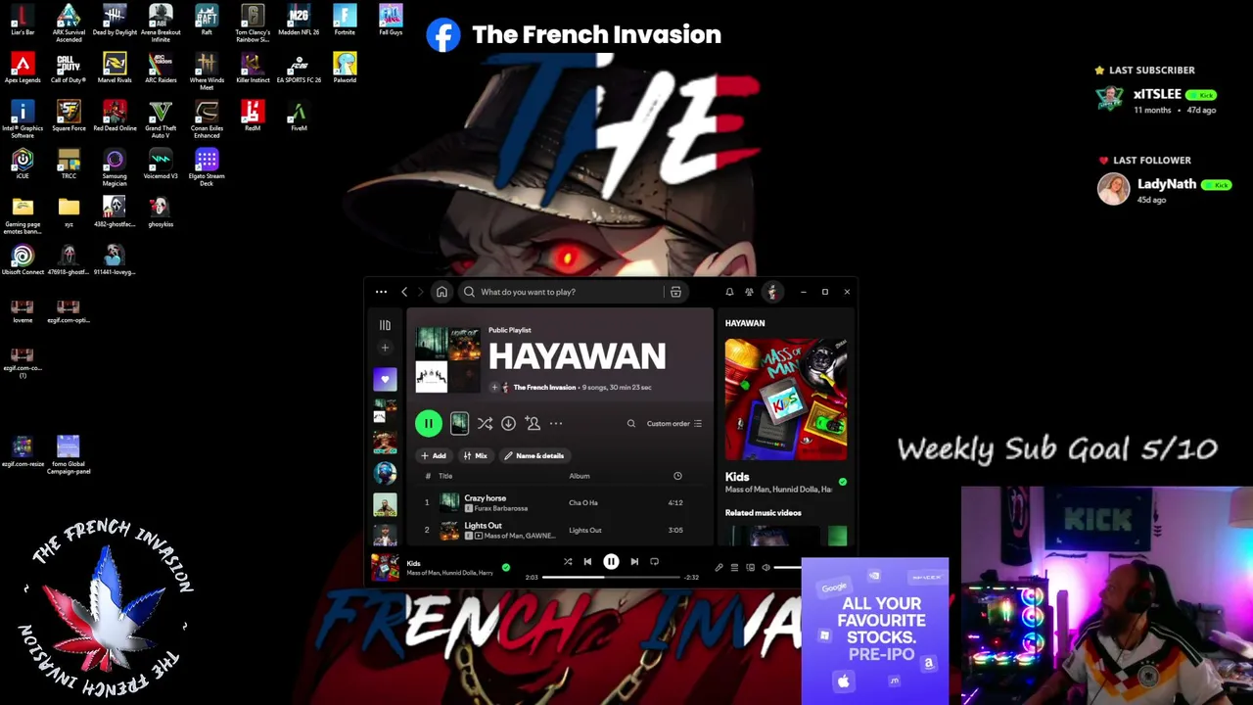Search within the HAYAWAN playlist

click(631, 424)
